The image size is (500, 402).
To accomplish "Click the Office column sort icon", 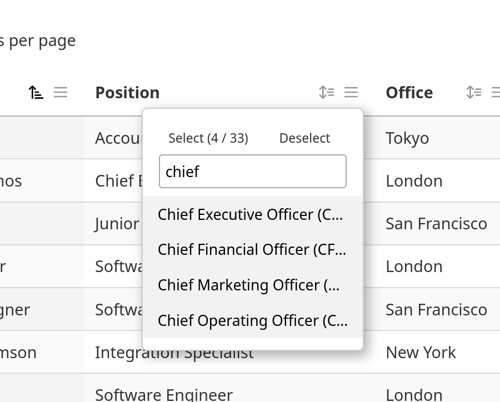I will point(473,92).
